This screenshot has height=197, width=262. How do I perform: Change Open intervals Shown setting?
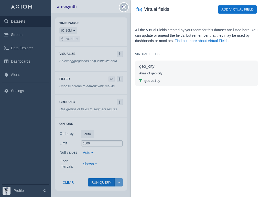90,164
